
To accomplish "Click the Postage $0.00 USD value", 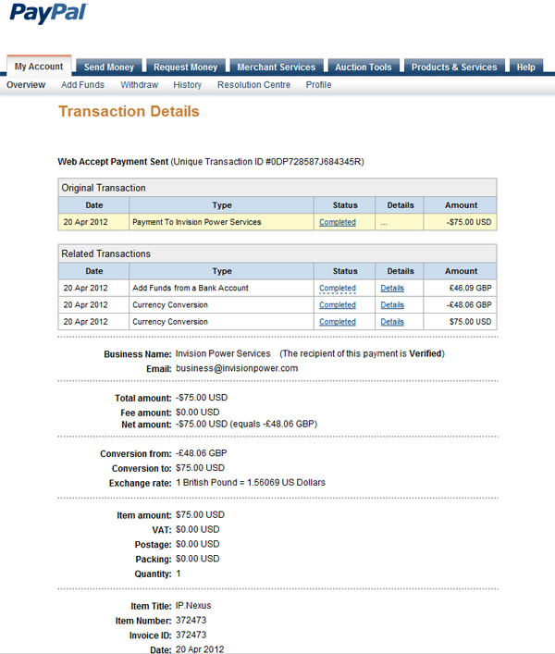I will click(x=198, y=544).
